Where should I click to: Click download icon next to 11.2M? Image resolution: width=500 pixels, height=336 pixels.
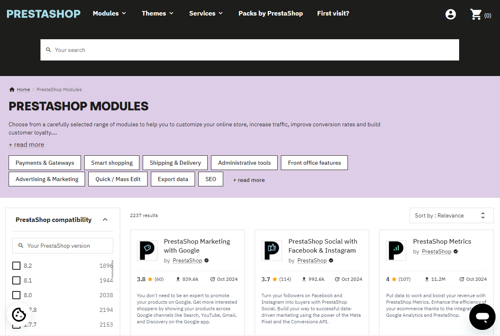tap(426, 279)
